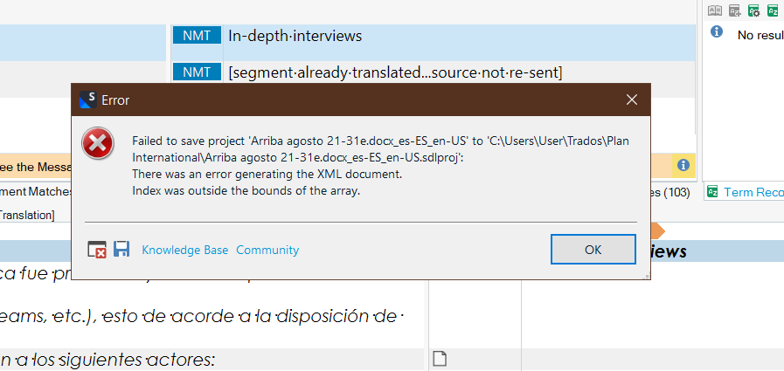Open the termbase settings gear icon
Image resolution: width=784 pixels, height=371 pixels.
coord(753,10)
